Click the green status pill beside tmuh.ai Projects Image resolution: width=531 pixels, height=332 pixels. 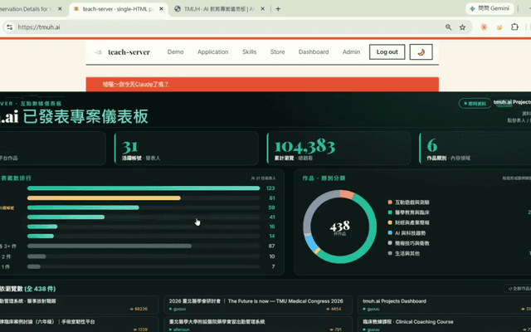tap(475, 103)
